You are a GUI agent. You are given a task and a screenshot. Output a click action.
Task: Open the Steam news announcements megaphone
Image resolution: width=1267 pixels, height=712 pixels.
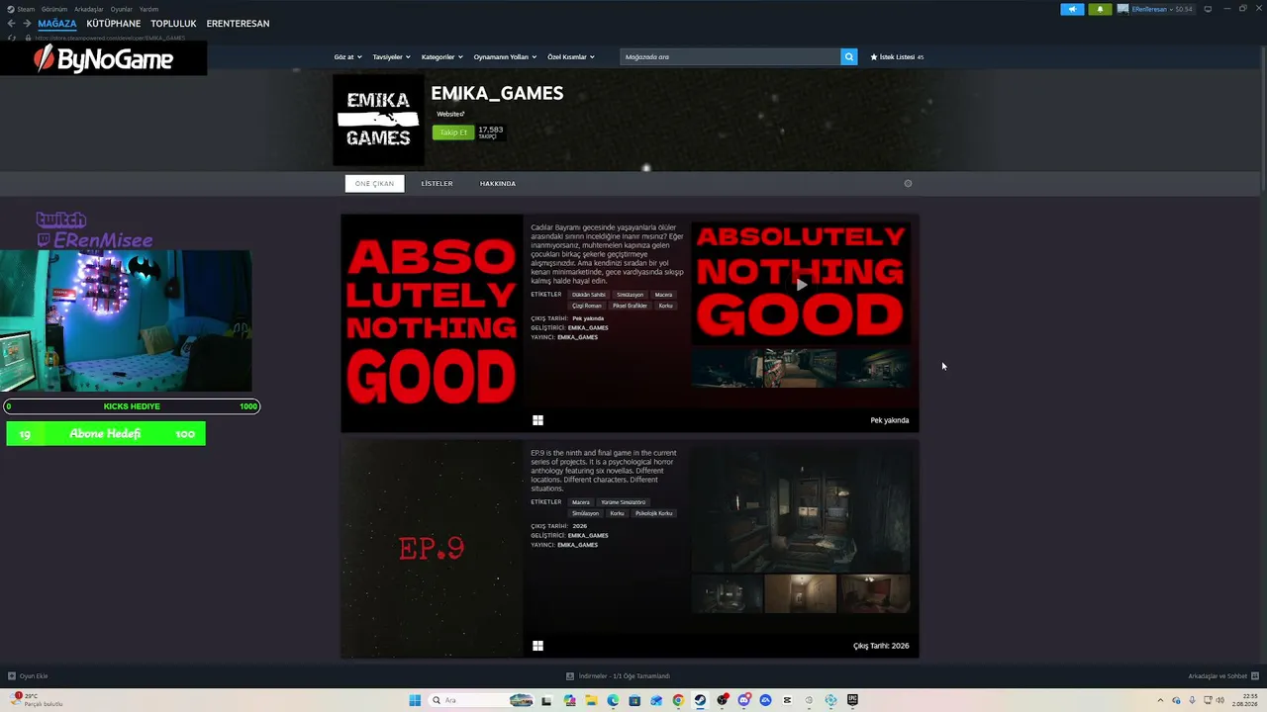coord(1072,9)
